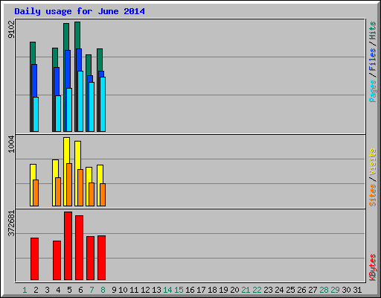Click the green hits bar top for day 6
Image resolution: width=381 pixels, height=298 pixels.
[x=77, y=35]
